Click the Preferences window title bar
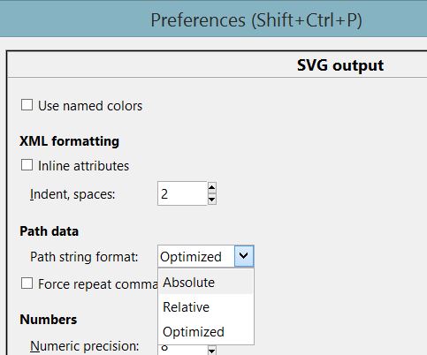 tap(213, 19)
